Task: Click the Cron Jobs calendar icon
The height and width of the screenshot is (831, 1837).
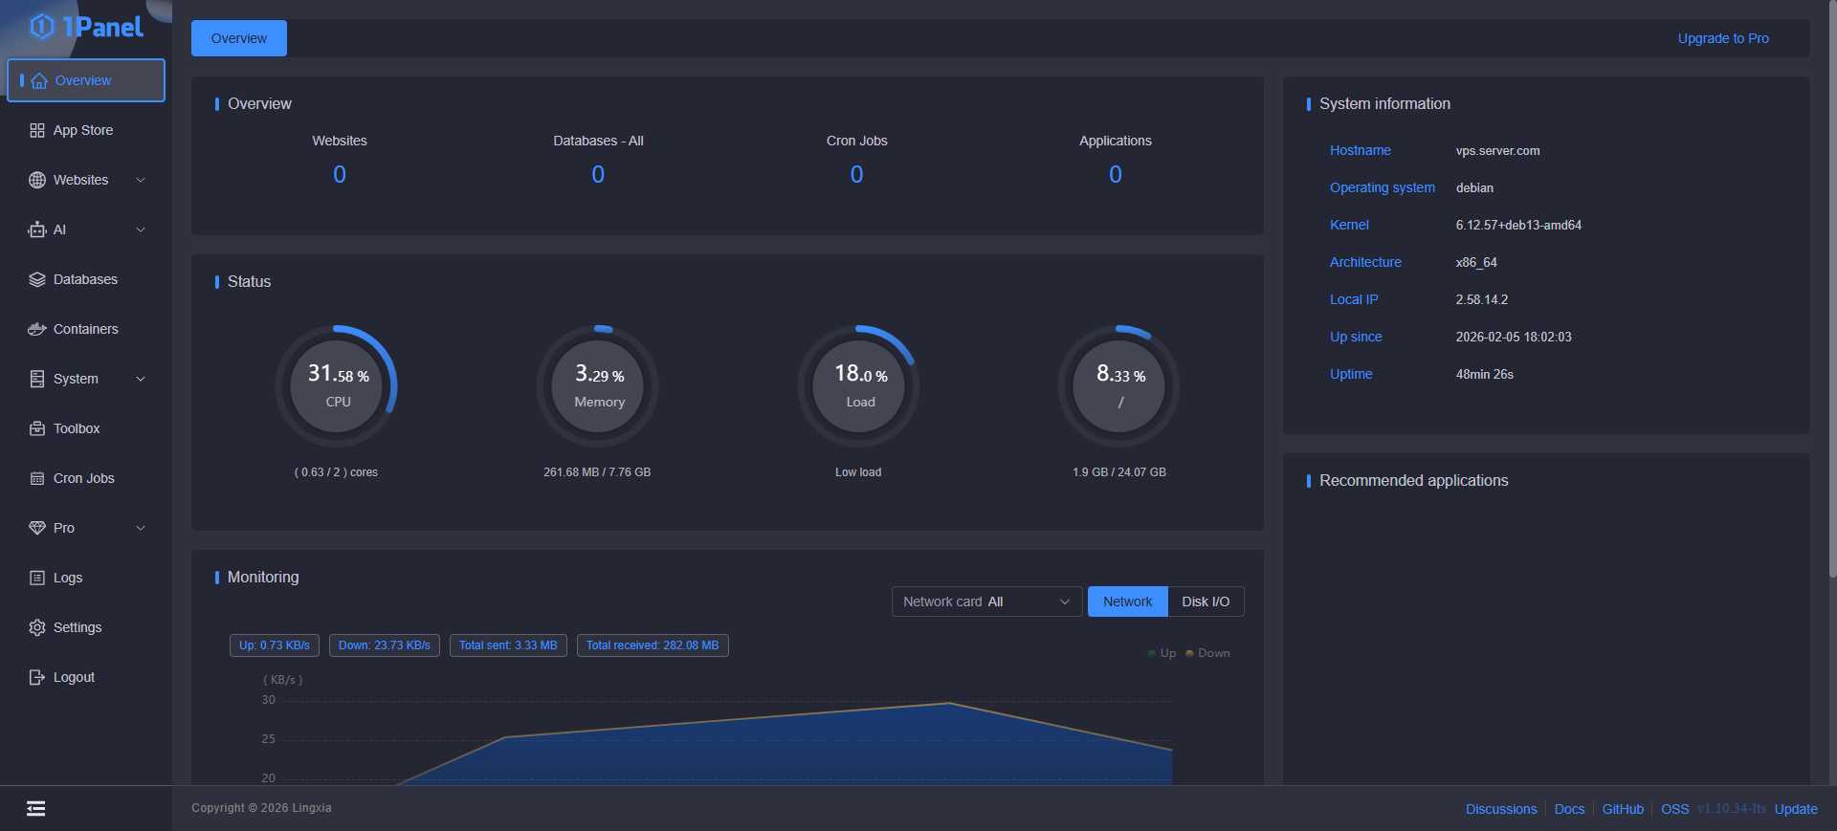Action: tap(37, 478)
